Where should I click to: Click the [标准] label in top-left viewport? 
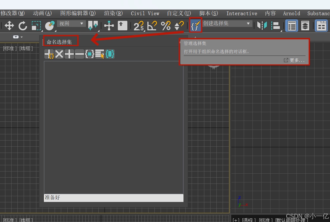[x=10, y=48]
